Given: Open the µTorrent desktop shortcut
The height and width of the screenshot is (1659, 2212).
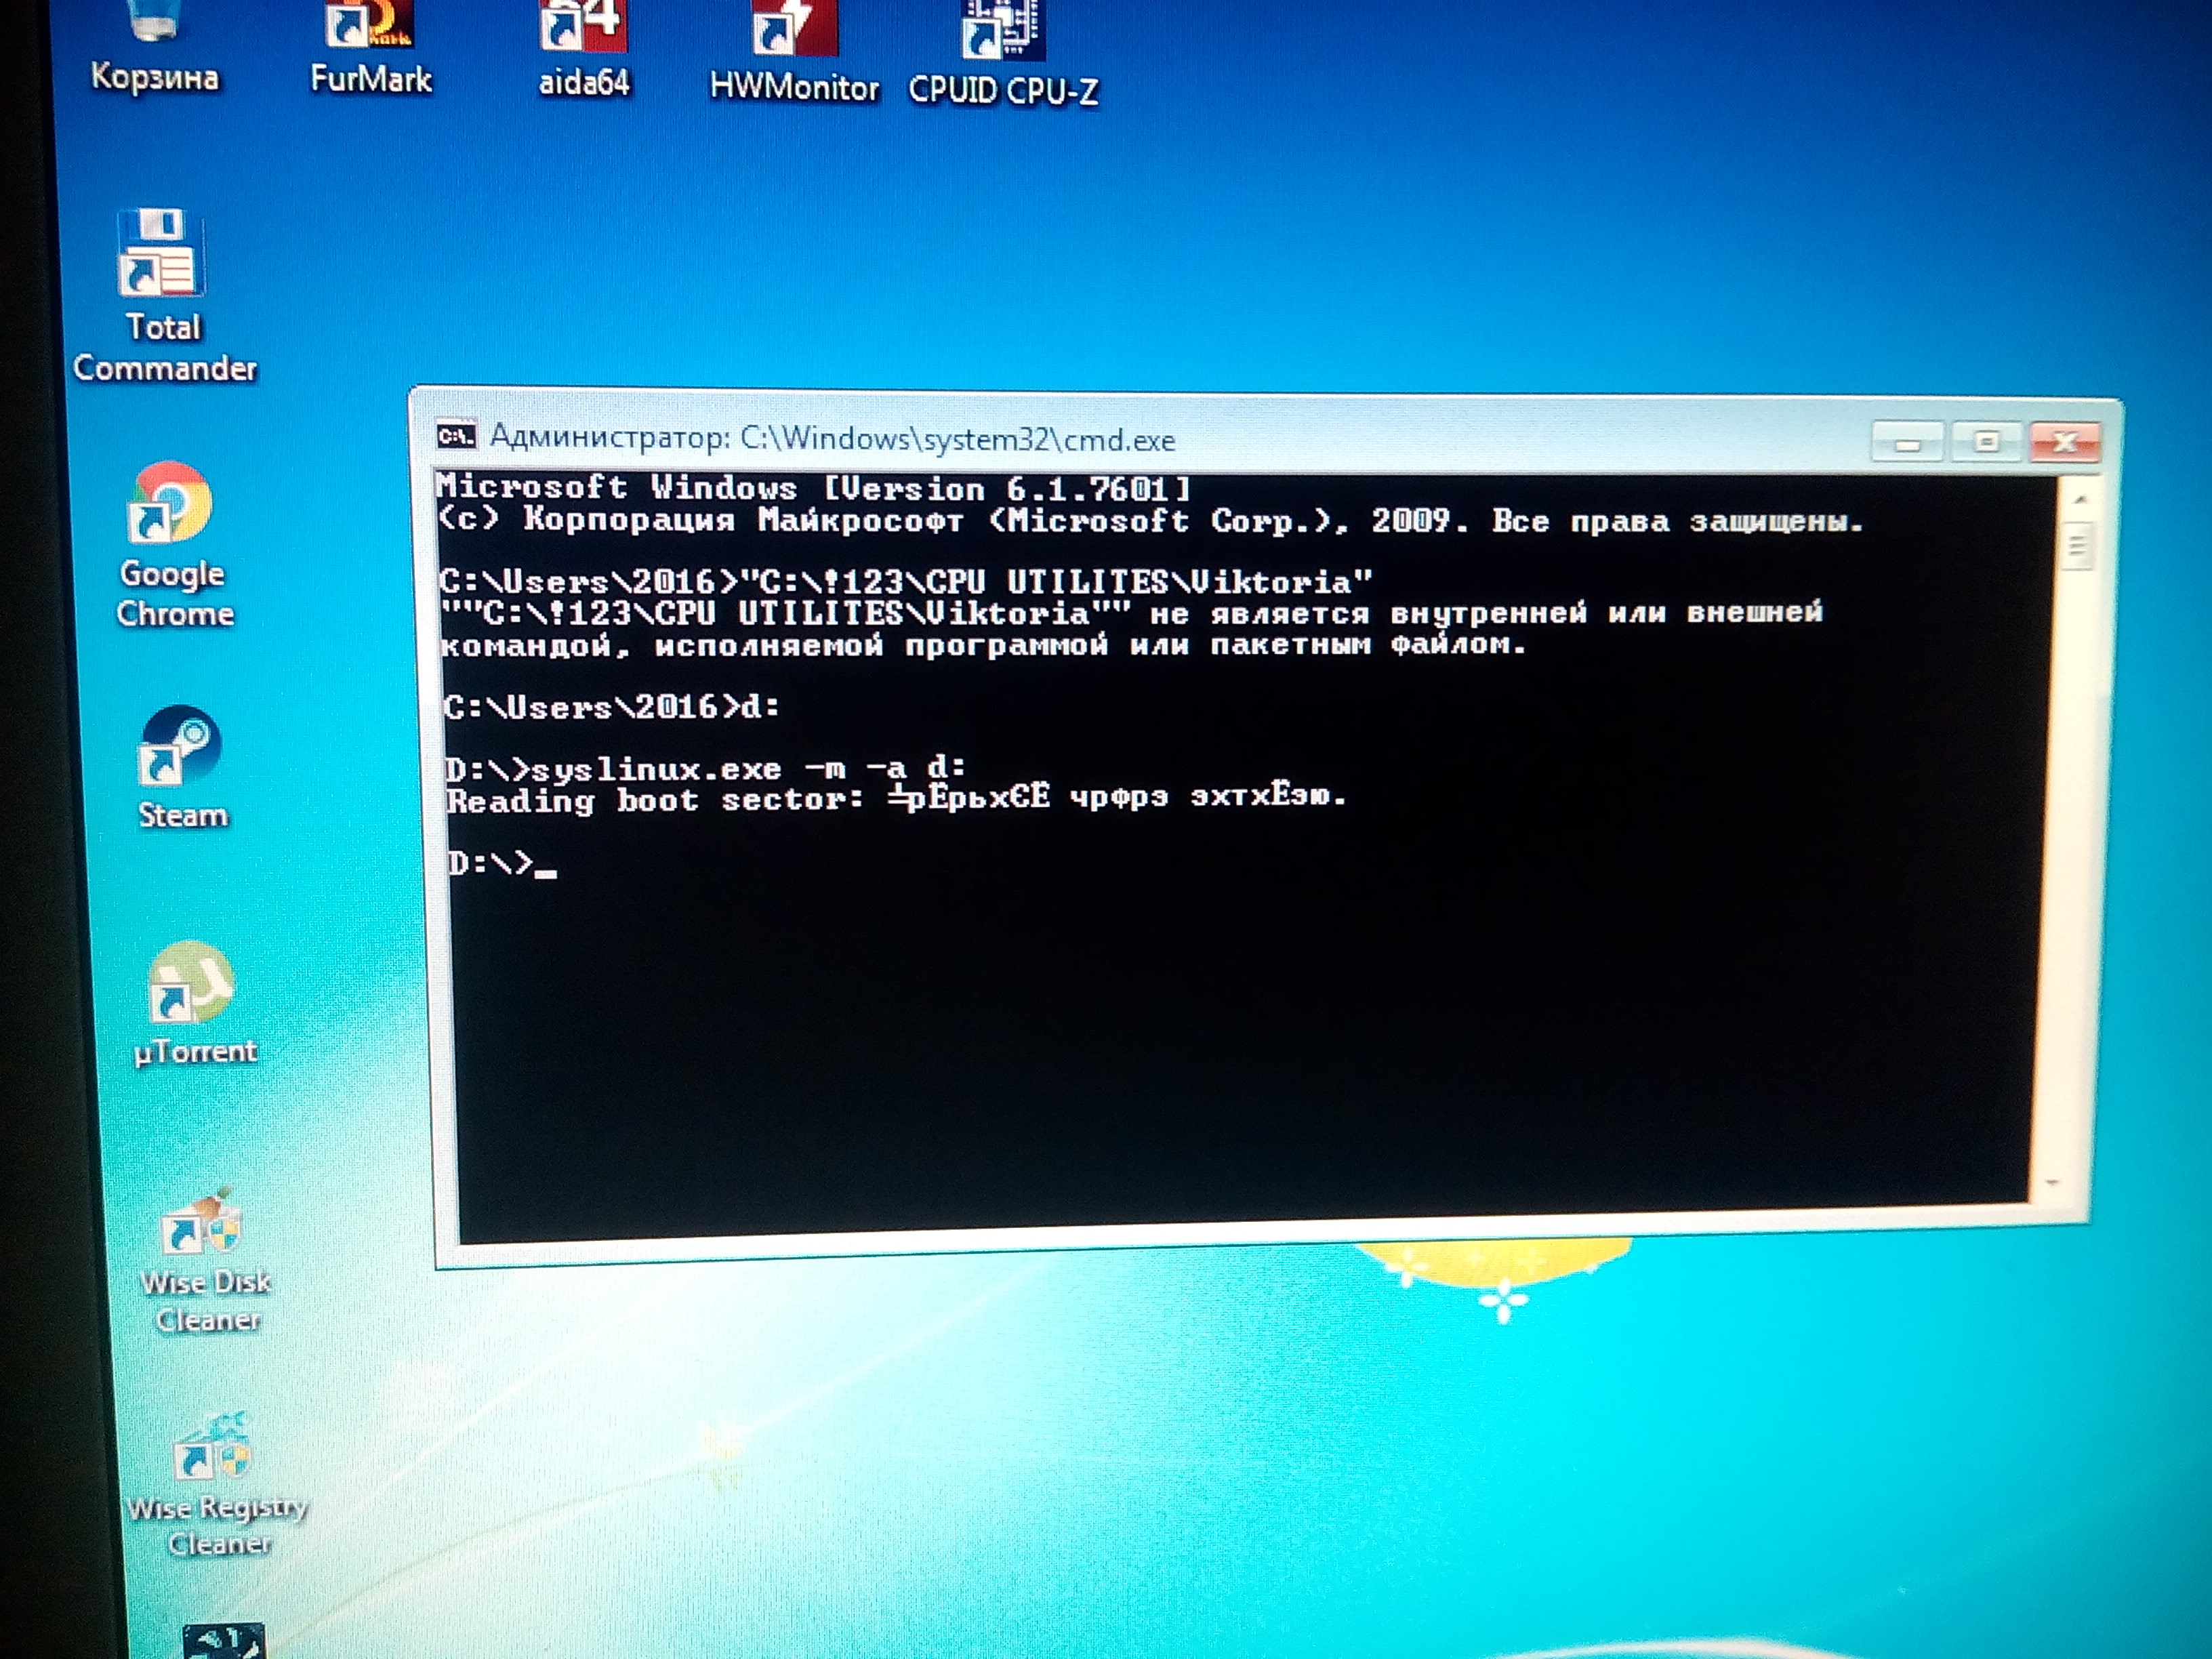Looking at the screenshot, I should point(191,984).
